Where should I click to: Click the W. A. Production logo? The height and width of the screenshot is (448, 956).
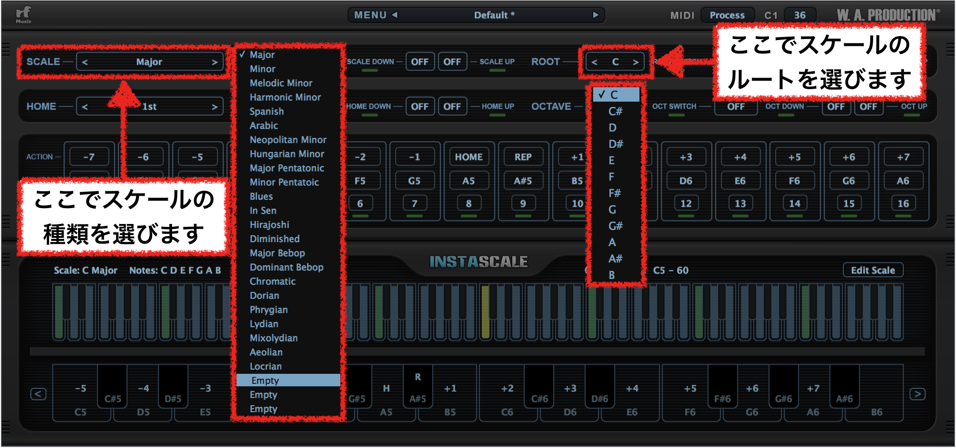pyautogui.click(x=888, y=15)
